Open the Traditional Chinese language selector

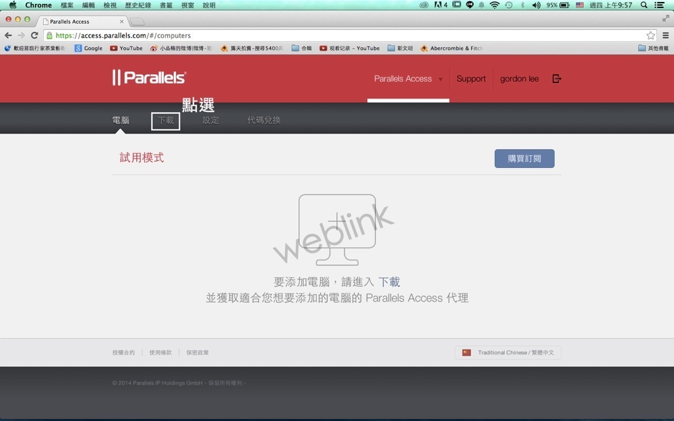508,353
